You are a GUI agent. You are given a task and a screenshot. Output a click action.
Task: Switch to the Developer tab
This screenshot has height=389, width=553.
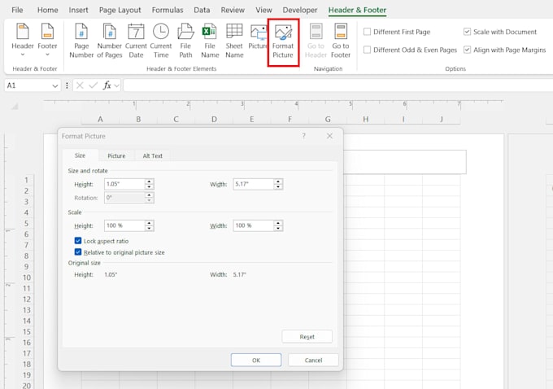(300, 10)
